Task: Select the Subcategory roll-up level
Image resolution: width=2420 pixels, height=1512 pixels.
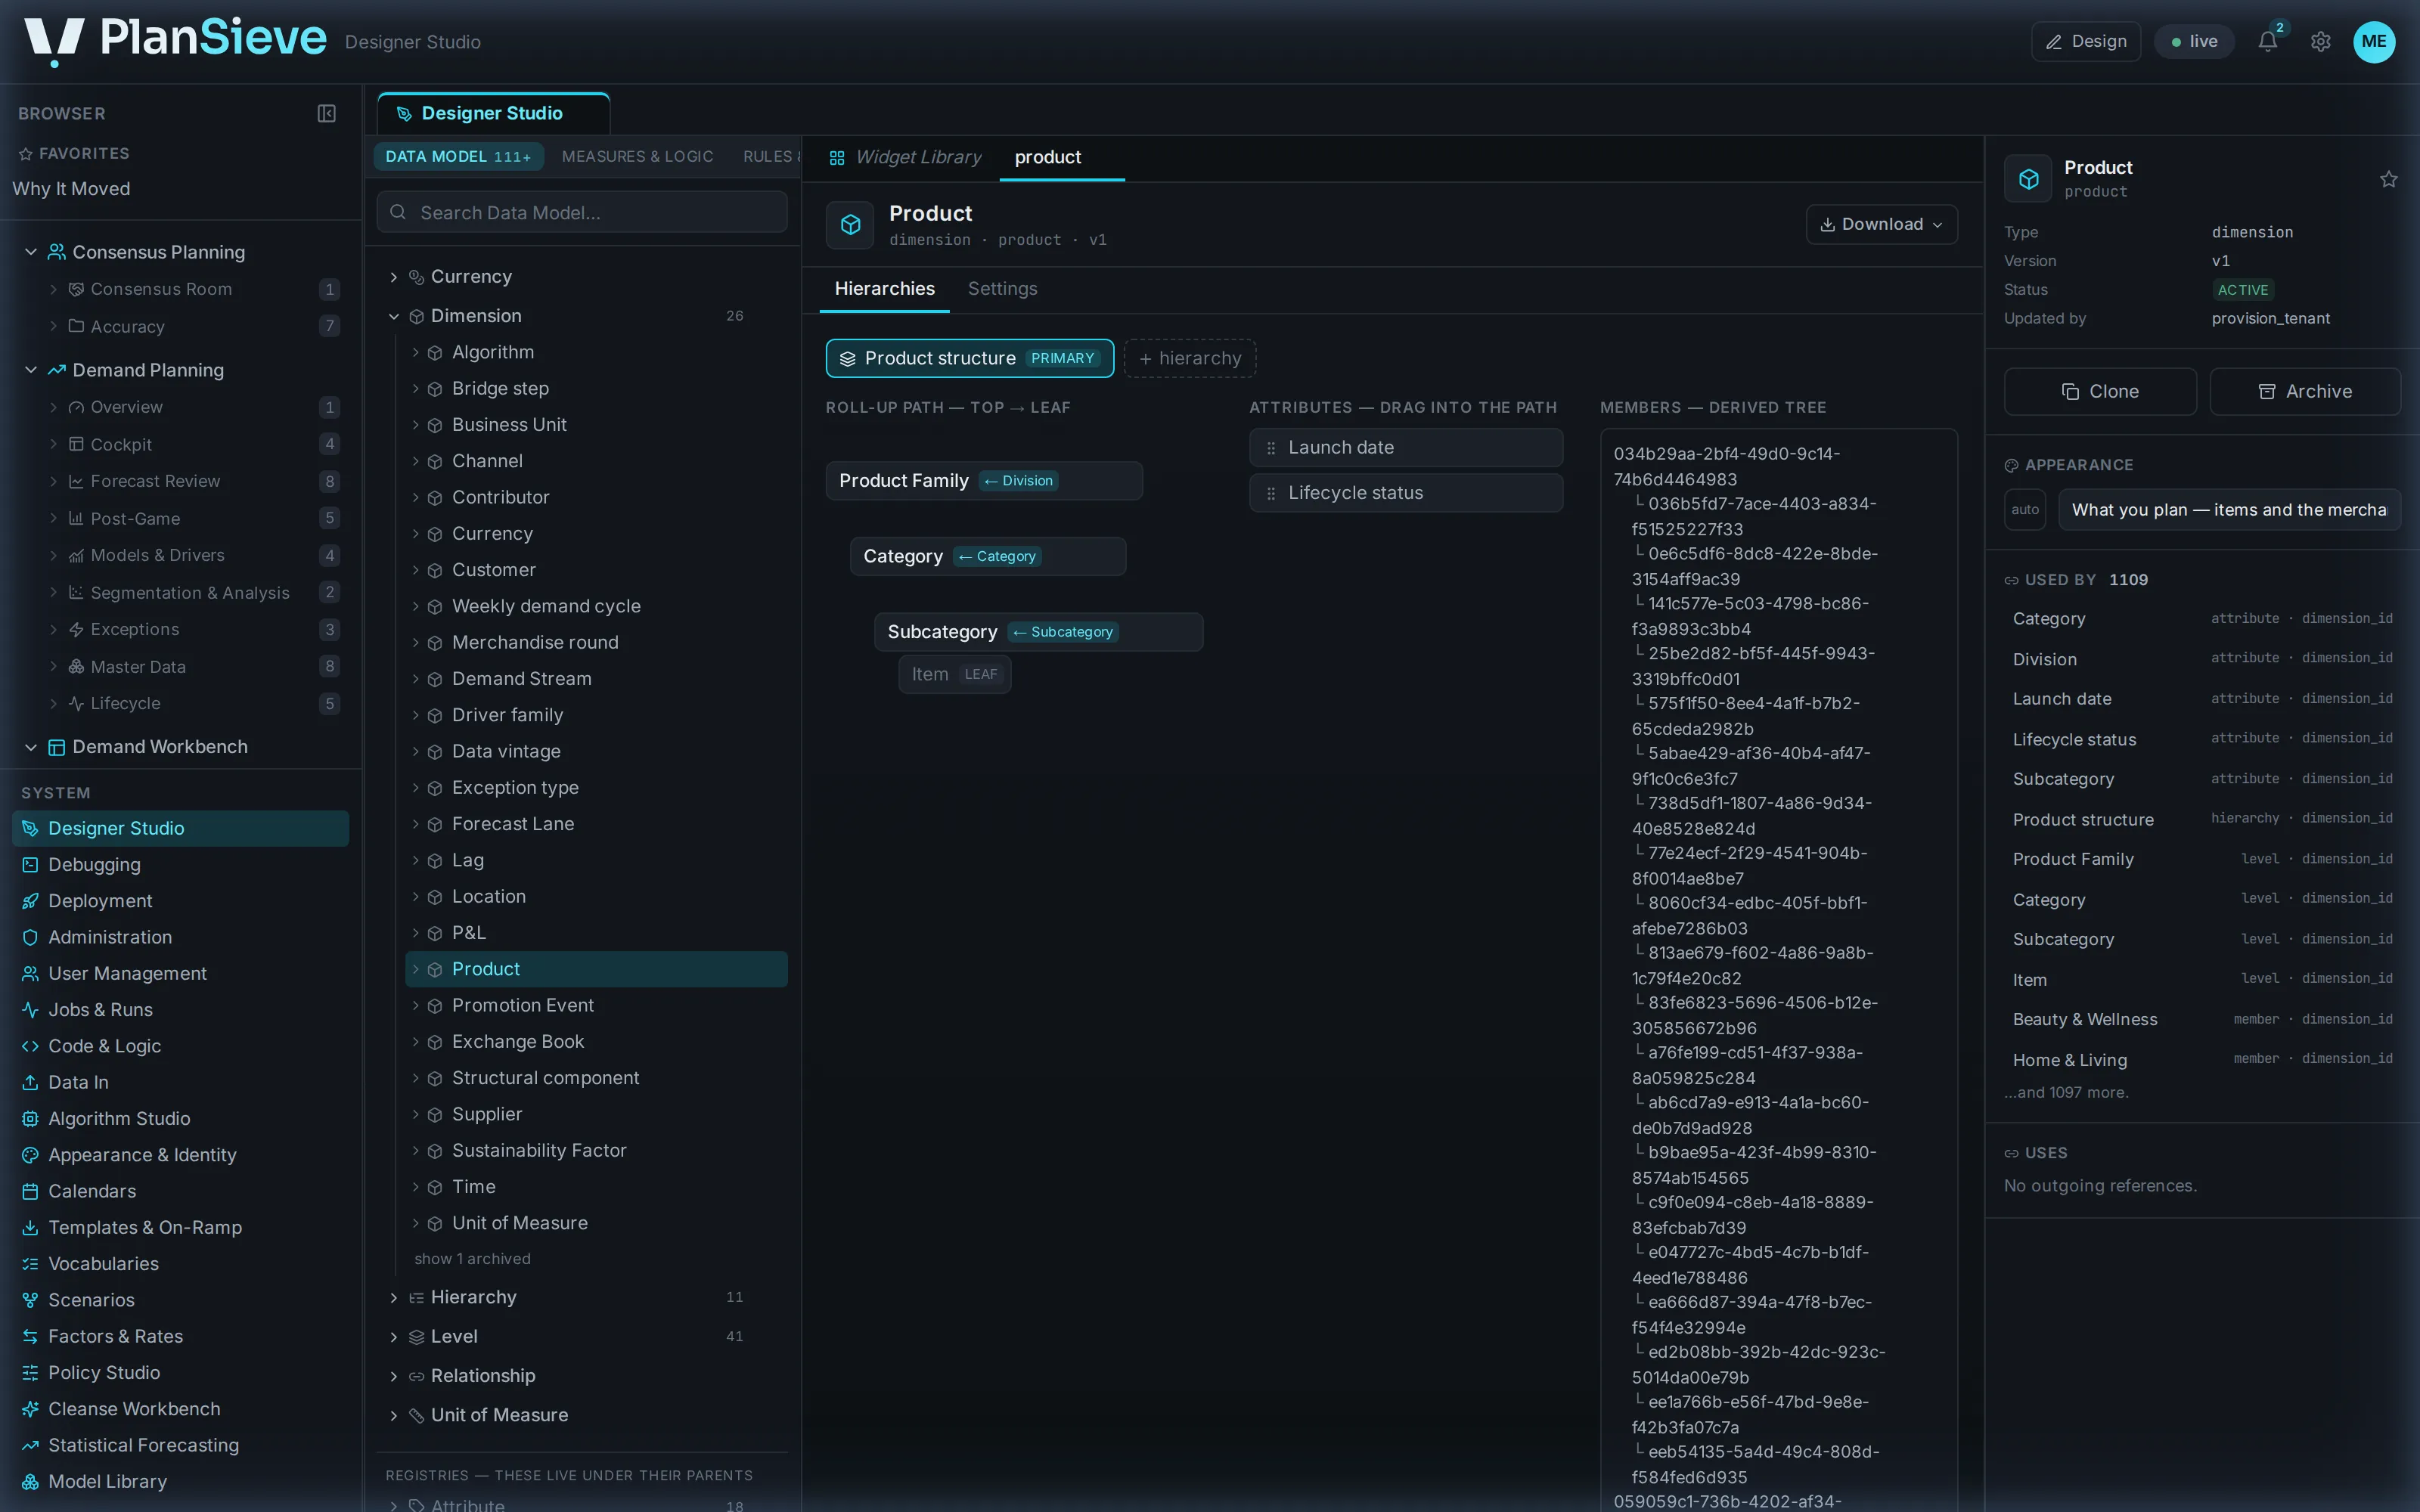Action: pos(1038,632)
